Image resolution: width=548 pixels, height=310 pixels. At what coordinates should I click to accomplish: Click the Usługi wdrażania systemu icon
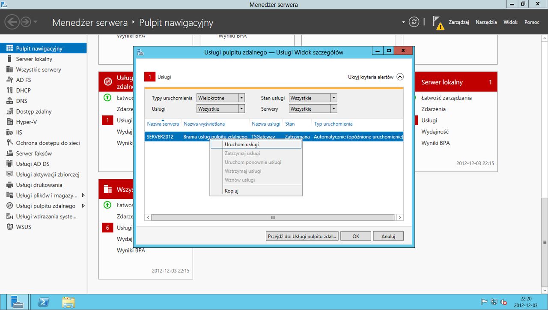tap(9, 217)
